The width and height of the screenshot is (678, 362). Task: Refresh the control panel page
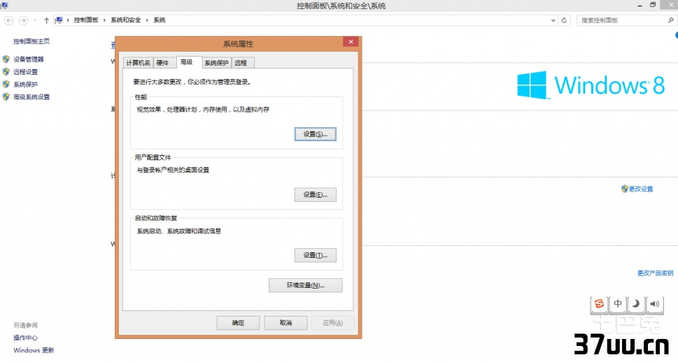(564, 20)
